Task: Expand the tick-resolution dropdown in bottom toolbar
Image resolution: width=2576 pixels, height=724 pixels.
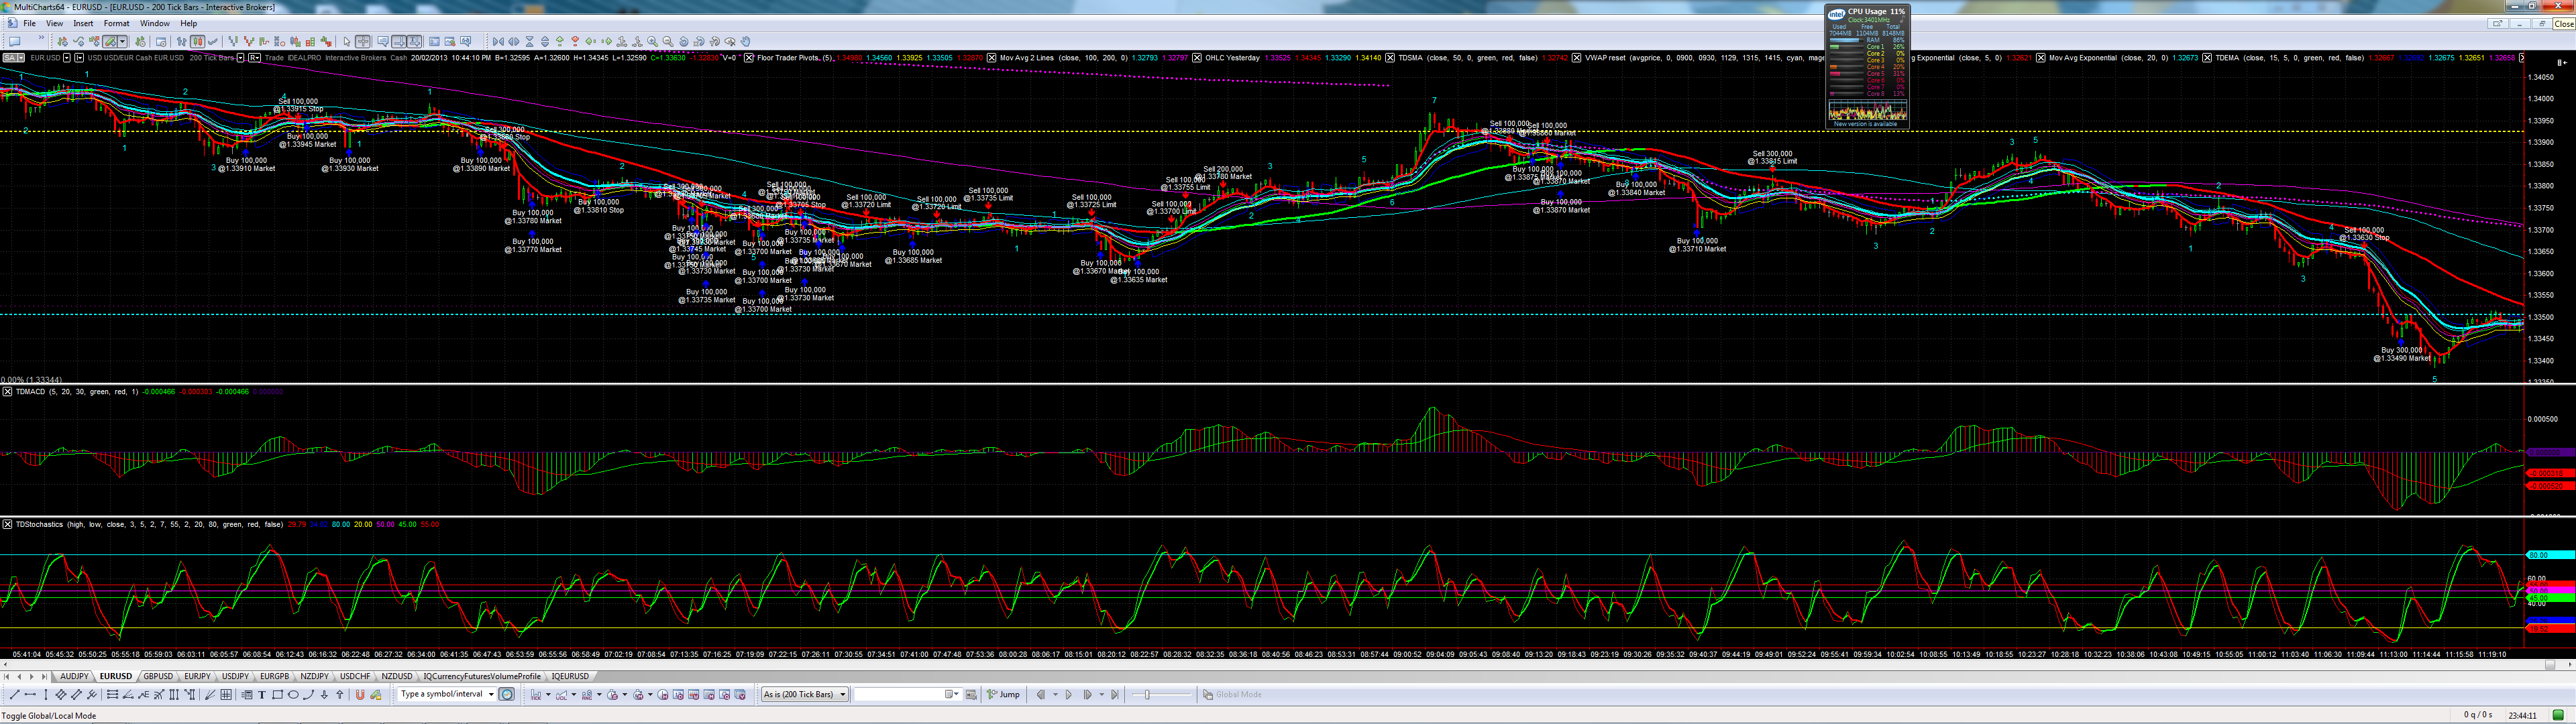Action: (549, 694)
